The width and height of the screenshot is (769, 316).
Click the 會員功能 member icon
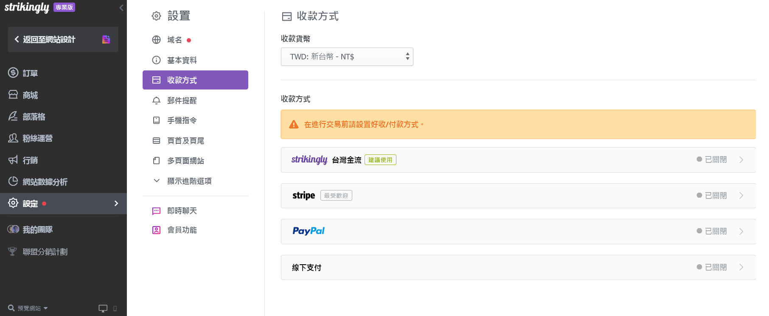(x=156, y=230)
